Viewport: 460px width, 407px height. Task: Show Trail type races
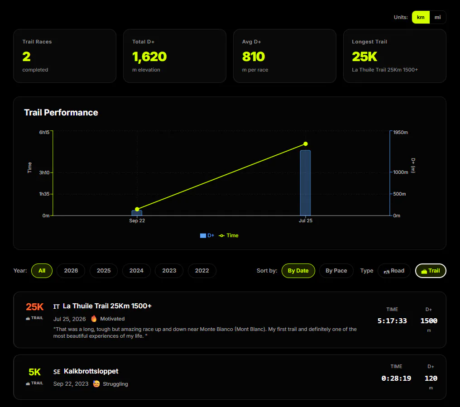point(431,271)
